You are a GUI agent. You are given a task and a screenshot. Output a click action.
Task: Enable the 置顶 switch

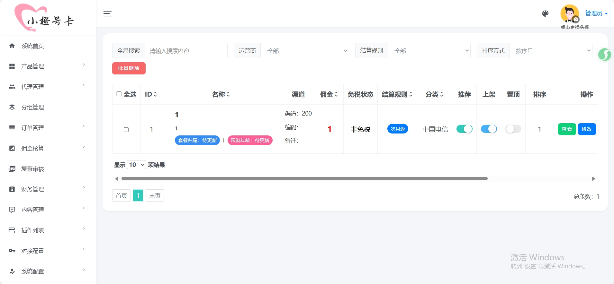(x=513, y=129)
